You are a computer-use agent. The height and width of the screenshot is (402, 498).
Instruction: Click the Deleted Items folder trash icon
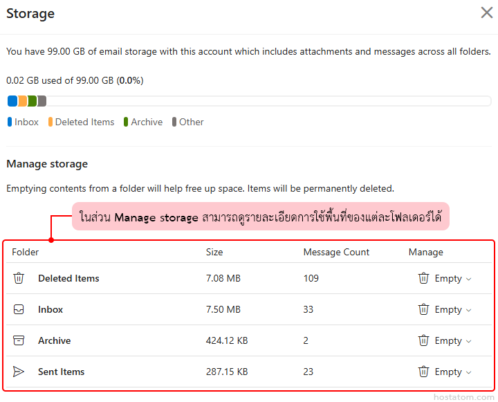pos(19,278)
